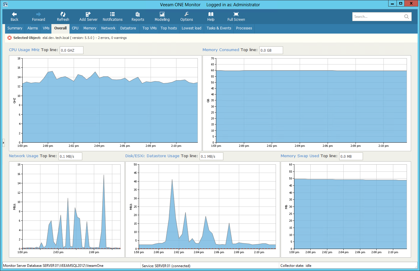This screenshot has height=271, width=420.
Task: Open the Network tab
Action: (108, 28)
